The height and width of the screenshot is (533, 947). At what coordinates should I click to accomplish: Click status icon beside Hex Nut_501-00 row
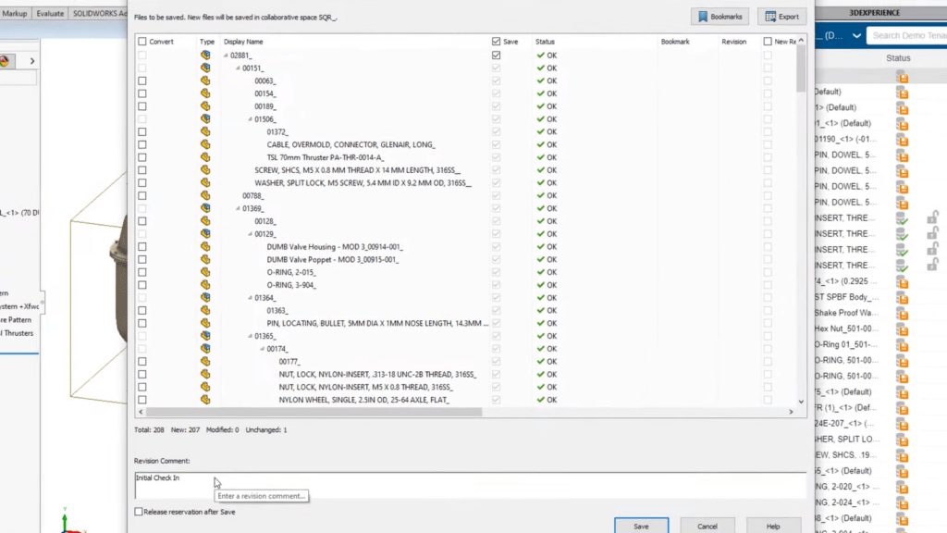pyautogui.click(x=903, y=329)
